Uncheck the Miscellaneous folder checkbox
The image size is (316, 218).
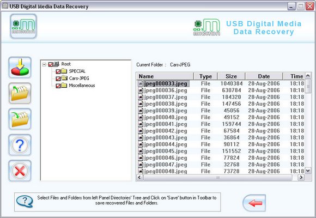point(58,86)
